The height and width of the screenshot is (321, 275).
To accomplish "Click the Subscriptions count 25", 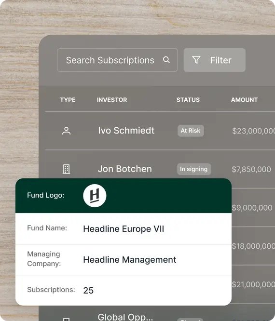I will click(x=88, y=291).
